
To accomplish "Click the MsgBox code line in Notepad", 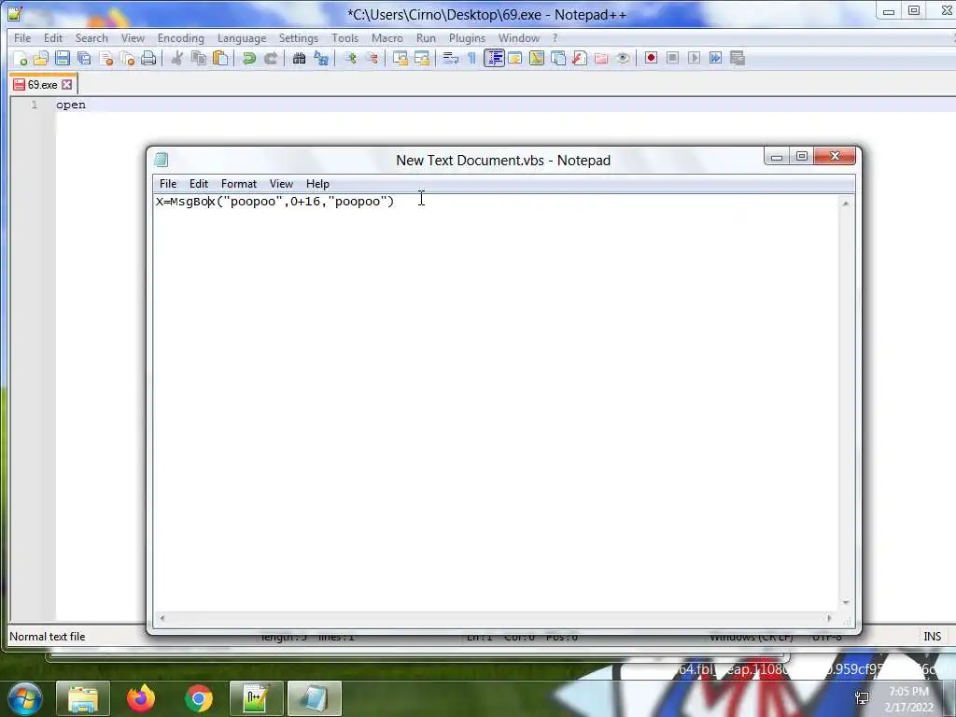I will point(275,202).
